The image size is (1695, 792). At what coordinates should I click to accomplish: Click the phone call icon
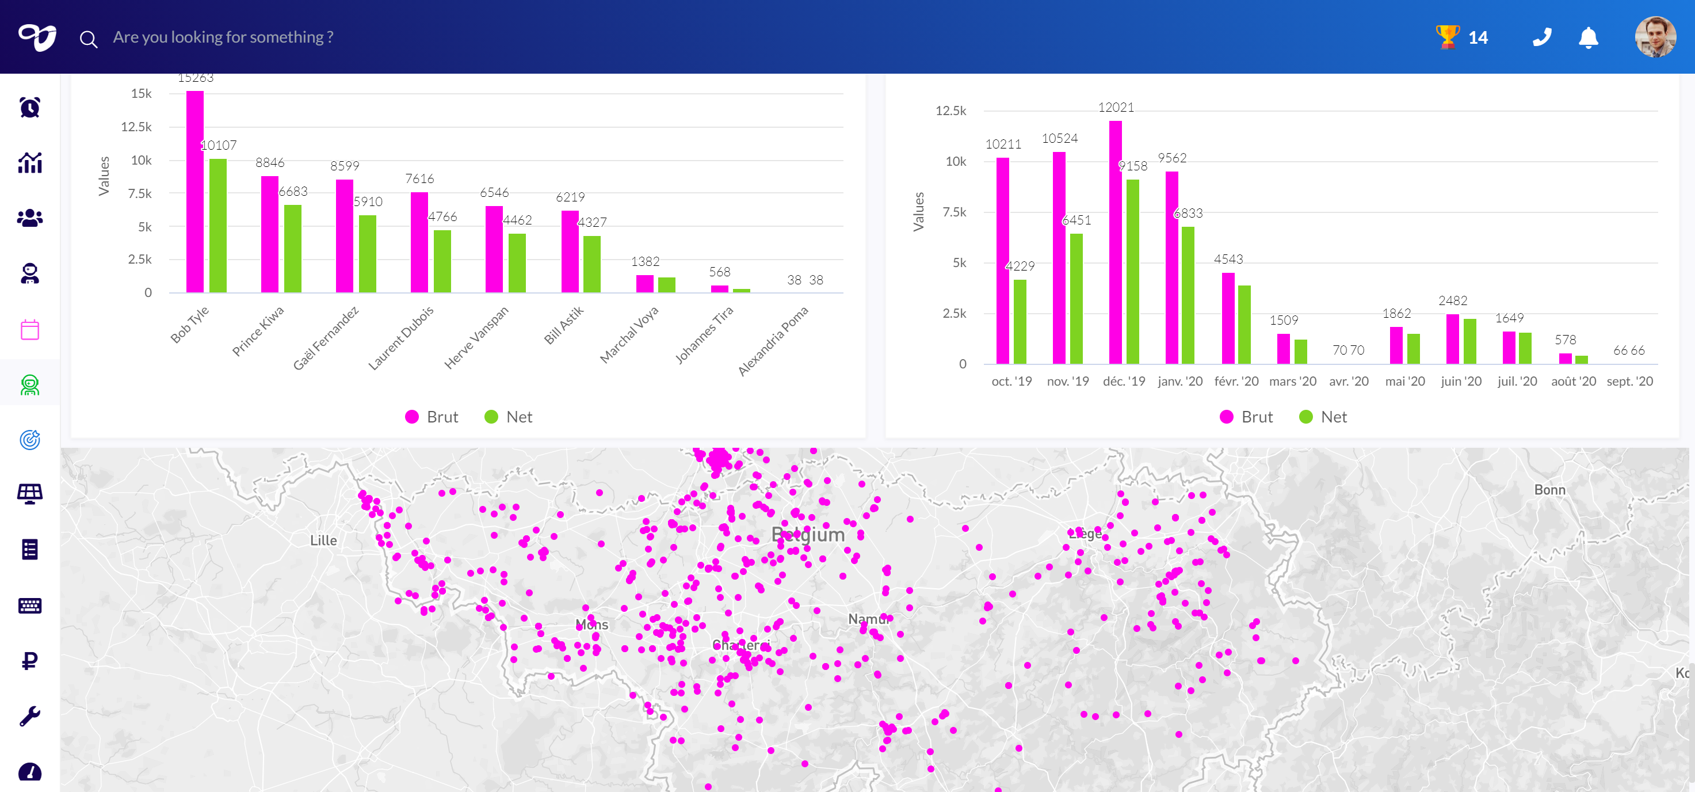[1542, 37]
